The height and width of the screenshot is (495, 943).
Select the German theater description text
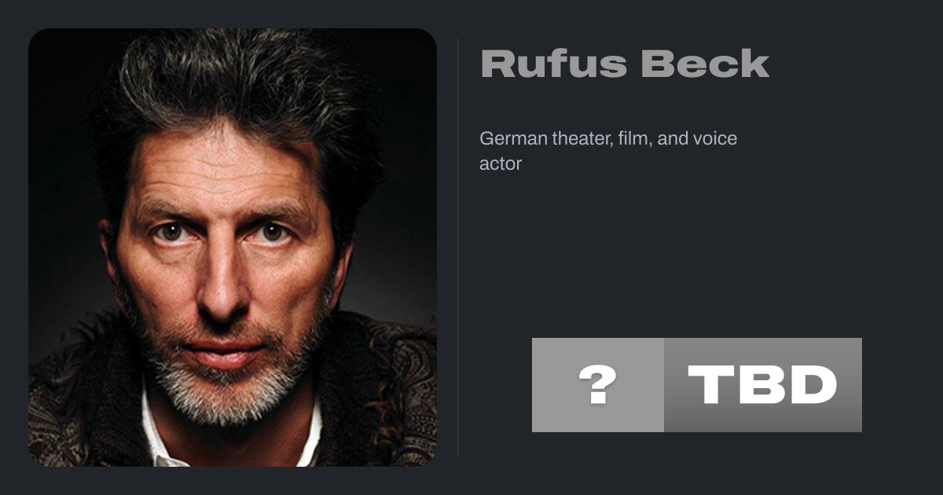[x=608, y=151]
